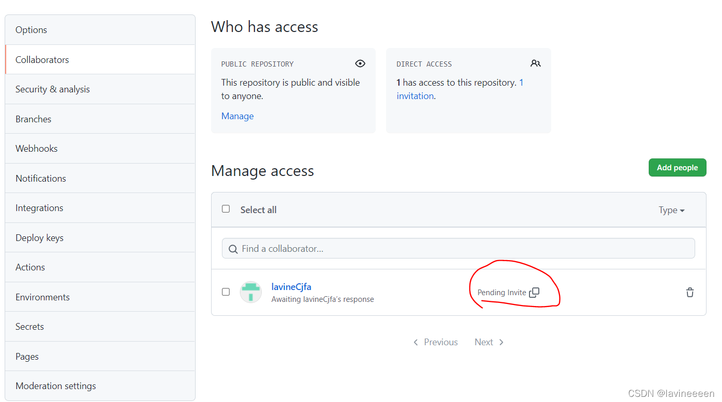Click the Who has access heading
The image size is (722, 402).
point(265,27)
